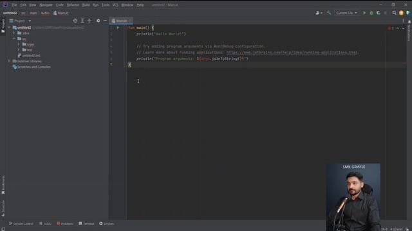
Task: Select untitled2.iml file in tree
Action: (28, 56)
